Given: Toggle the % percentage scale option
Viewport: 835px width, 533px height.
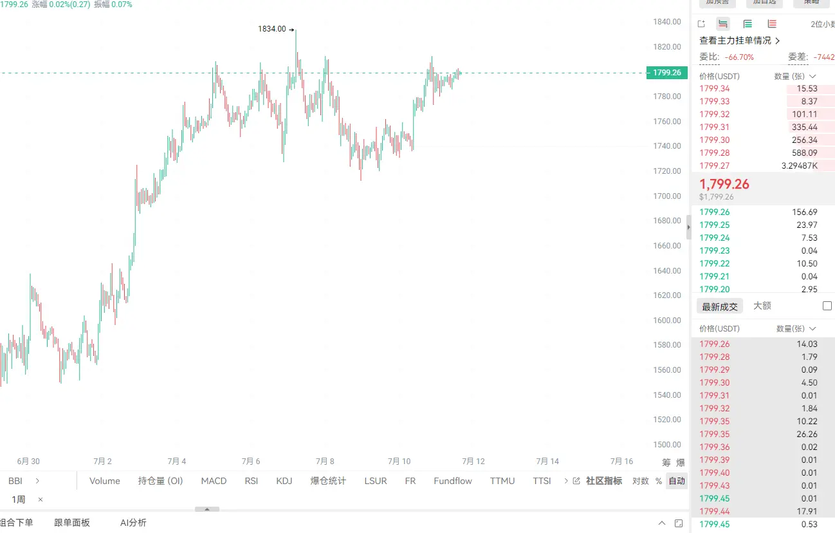Looking at the screenshot, I should tap(658, 481).
